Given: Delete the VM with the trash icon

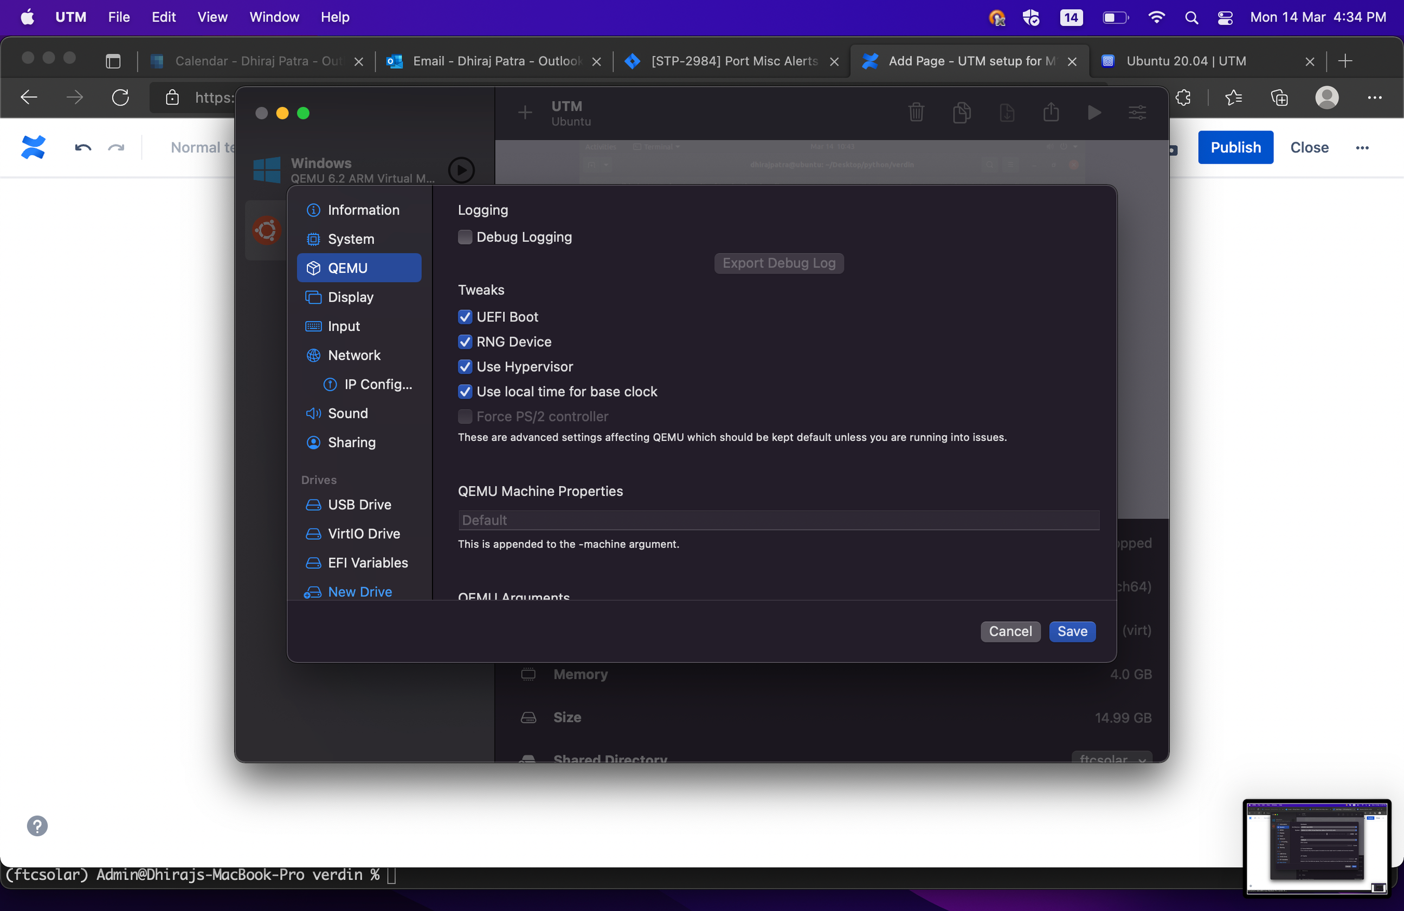Looking at the screenshot, I should click(916, 112).
